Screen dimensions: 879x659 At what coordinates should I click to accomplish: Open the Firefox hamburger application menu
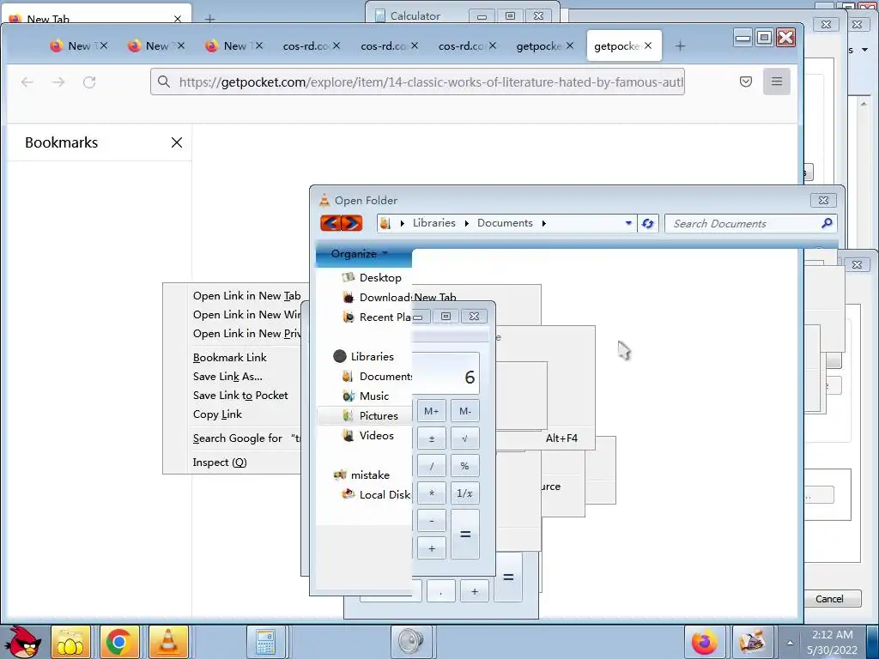tap(776, 82)
